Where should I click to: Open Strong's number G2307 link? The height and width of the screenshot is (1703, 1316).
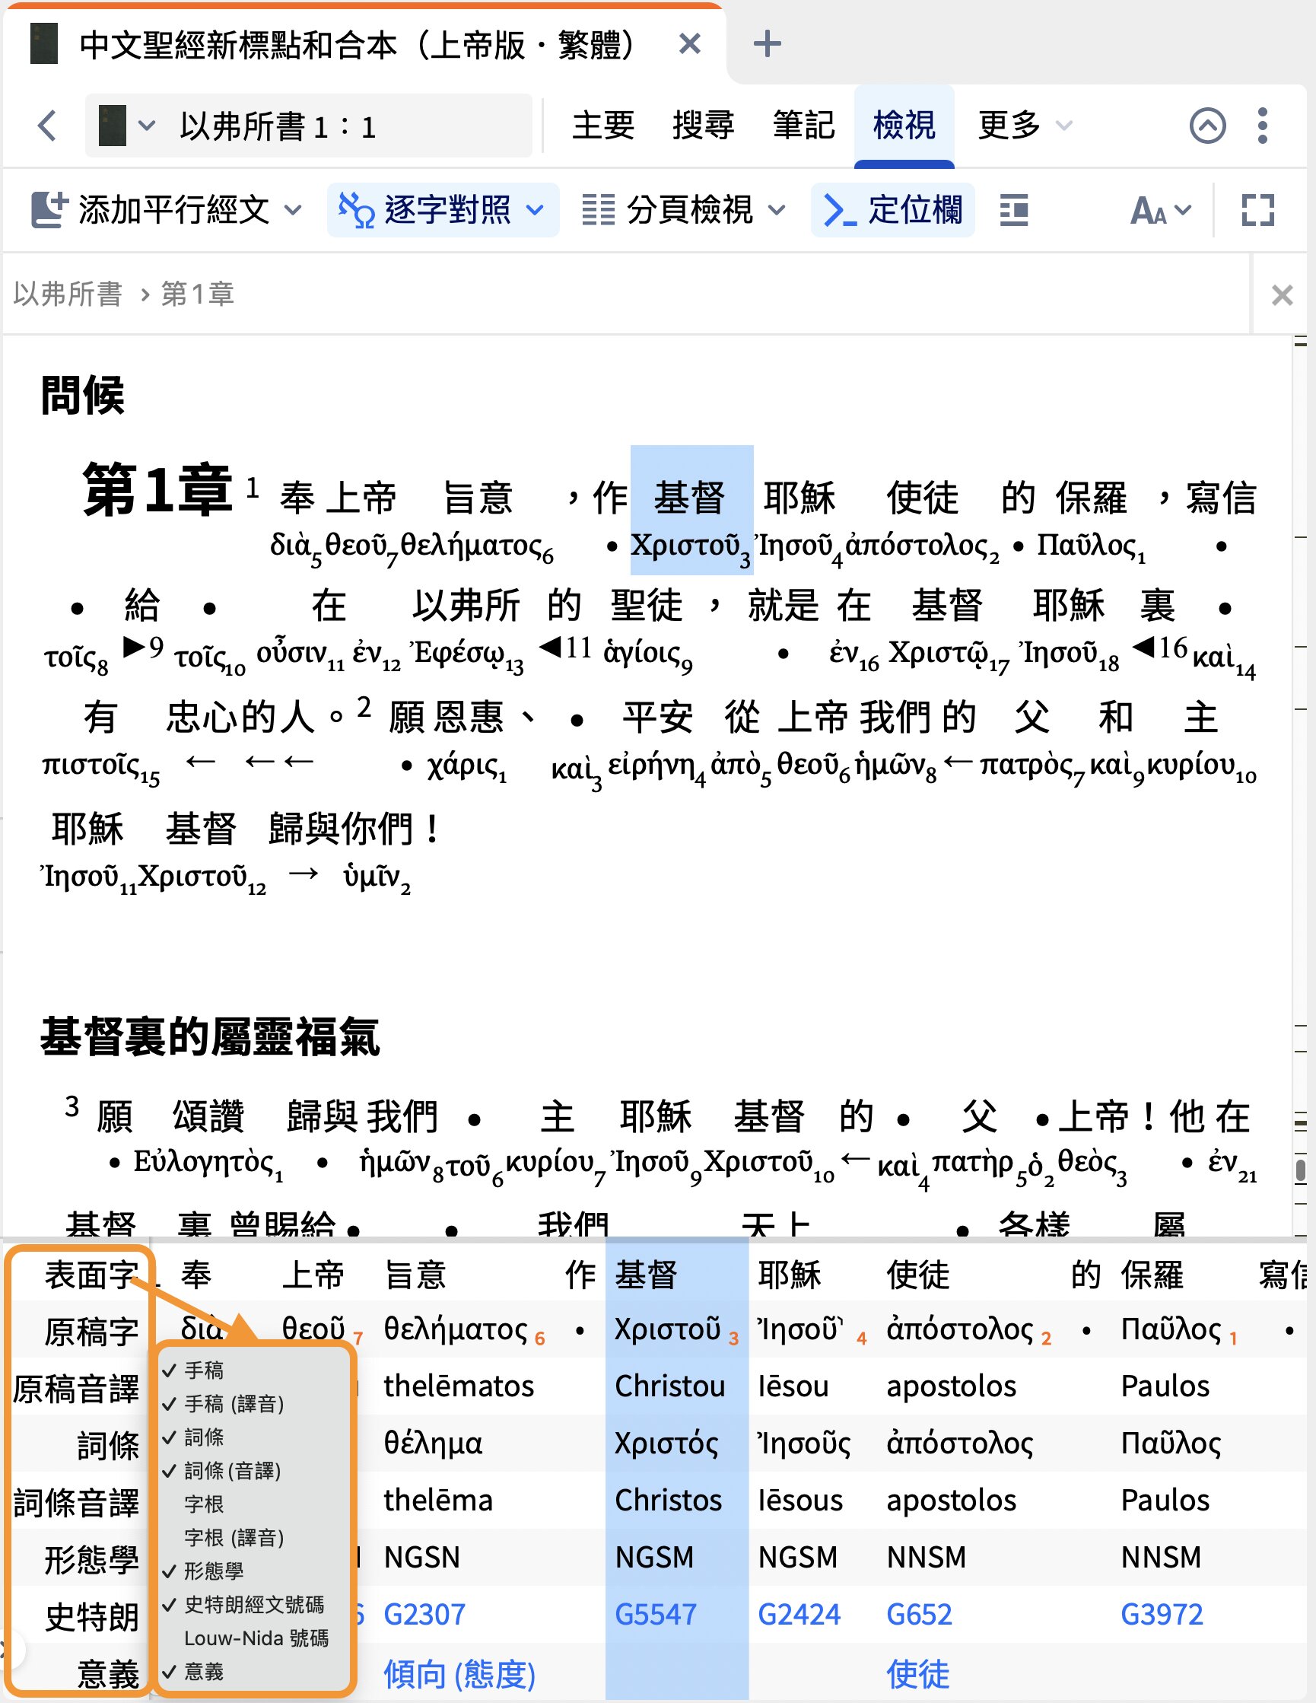tap(424, 1614)
